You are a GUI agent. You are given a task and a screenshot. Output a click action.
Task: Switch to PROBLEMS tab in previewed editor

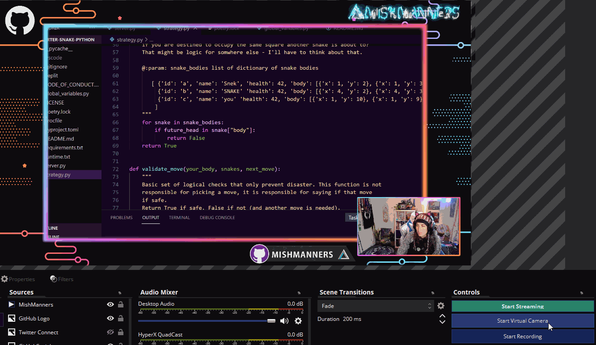[122, 218]
